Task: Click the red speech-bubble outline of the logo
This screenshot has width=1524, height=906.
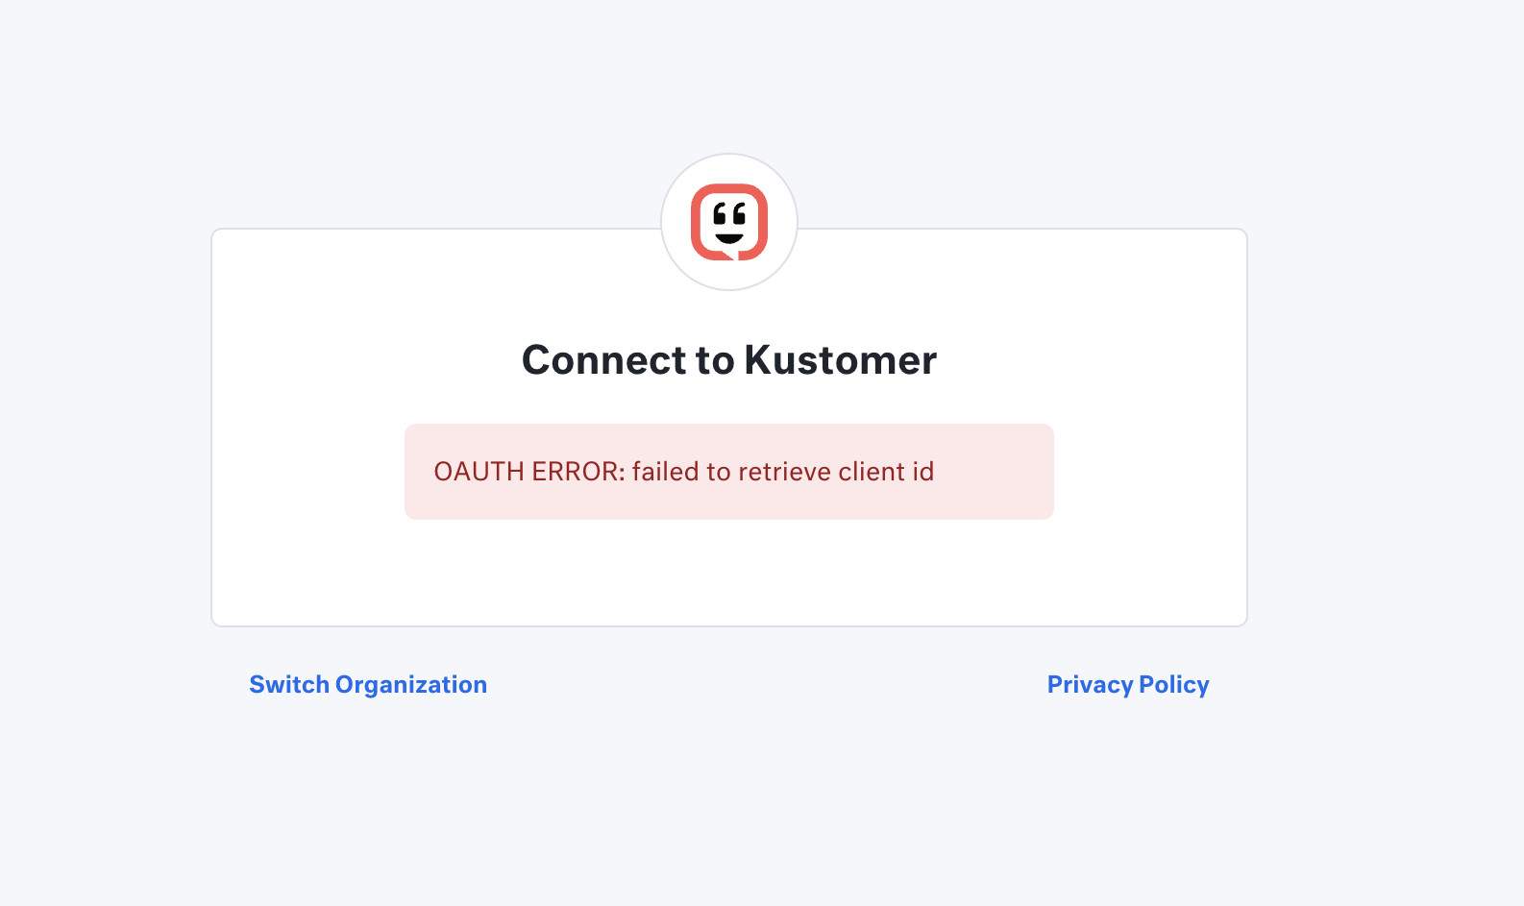Action: pyautogui.click(x=698, y=222)
